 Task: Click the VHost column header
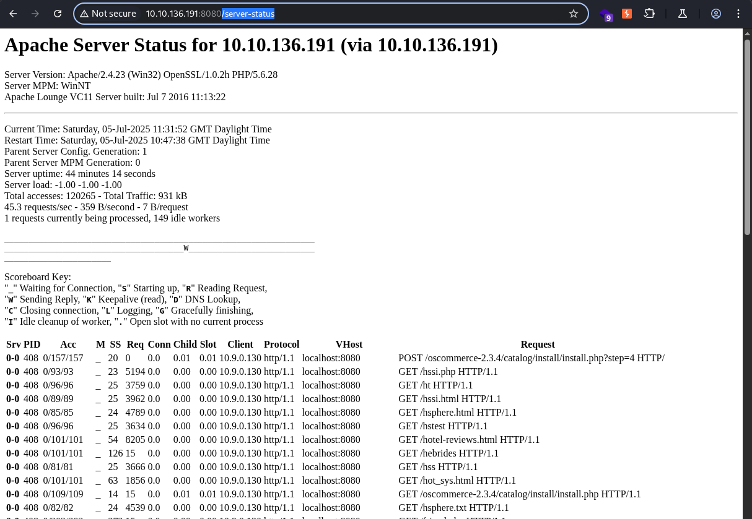[349, 345]
